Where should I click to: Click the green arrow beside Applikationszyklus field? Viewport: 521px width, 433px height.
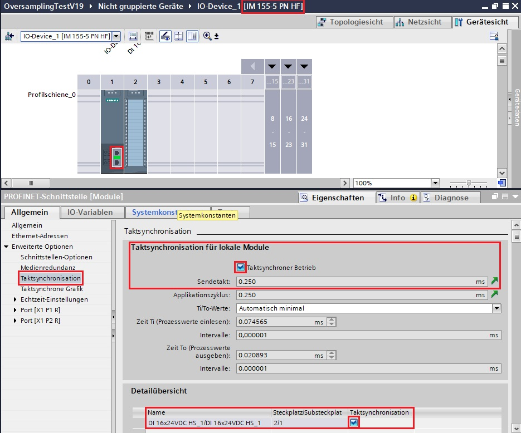coord(494,294)
